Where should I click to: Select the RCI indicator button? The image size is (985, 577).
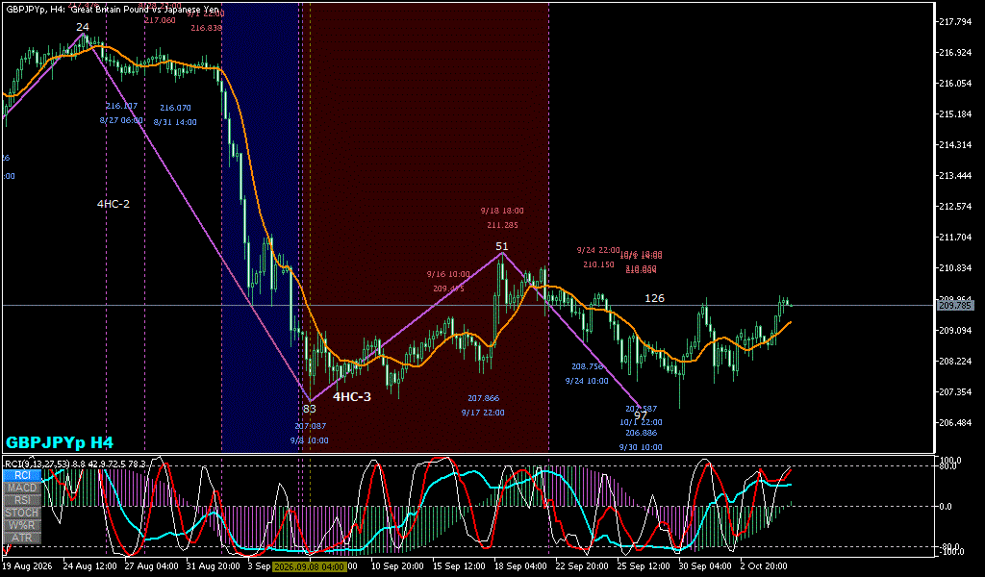coord(23,475)
